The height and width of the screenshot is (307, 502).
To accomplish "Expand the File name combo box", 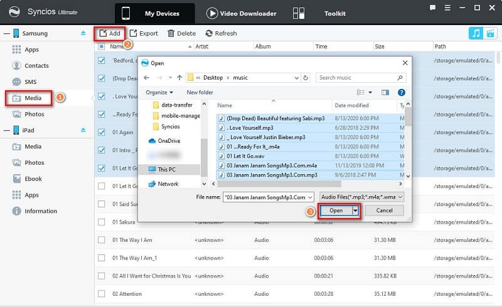I will pyautogui.click(x=310, y=197).
